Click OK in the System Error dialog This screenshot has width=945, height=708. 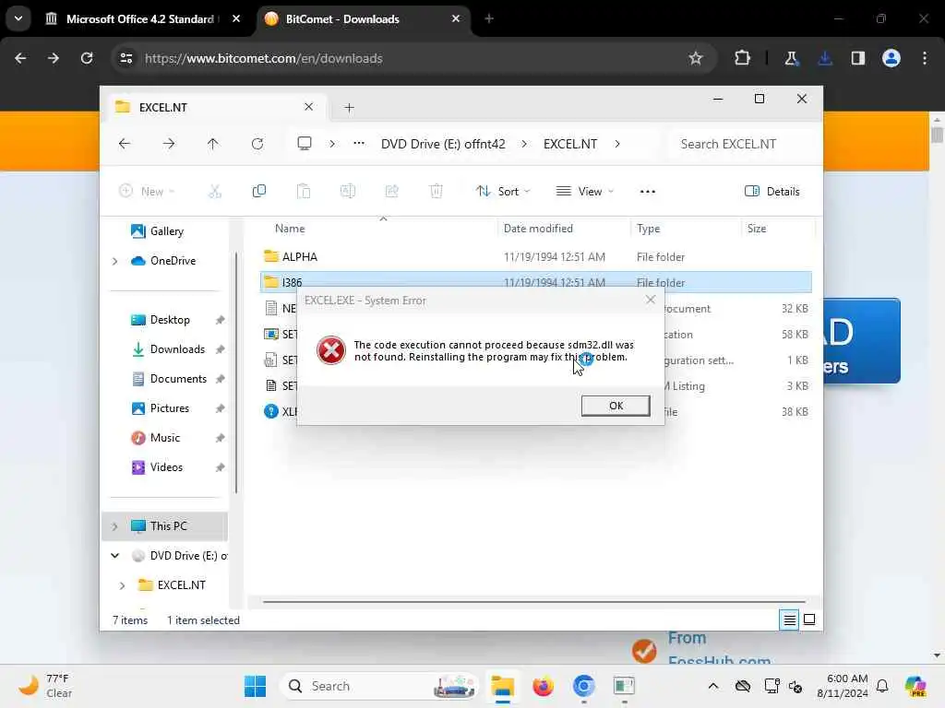click(x=616, y=406)
